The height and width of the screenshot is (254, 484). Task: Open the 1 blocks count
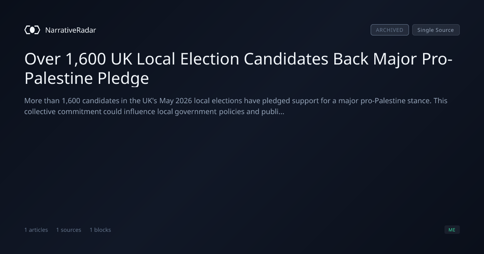pos(100,230)
